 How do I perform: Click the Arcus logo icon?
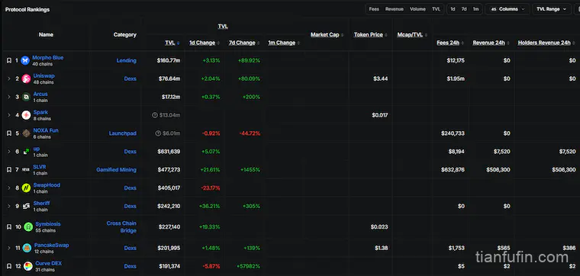(x=26, y=97)
